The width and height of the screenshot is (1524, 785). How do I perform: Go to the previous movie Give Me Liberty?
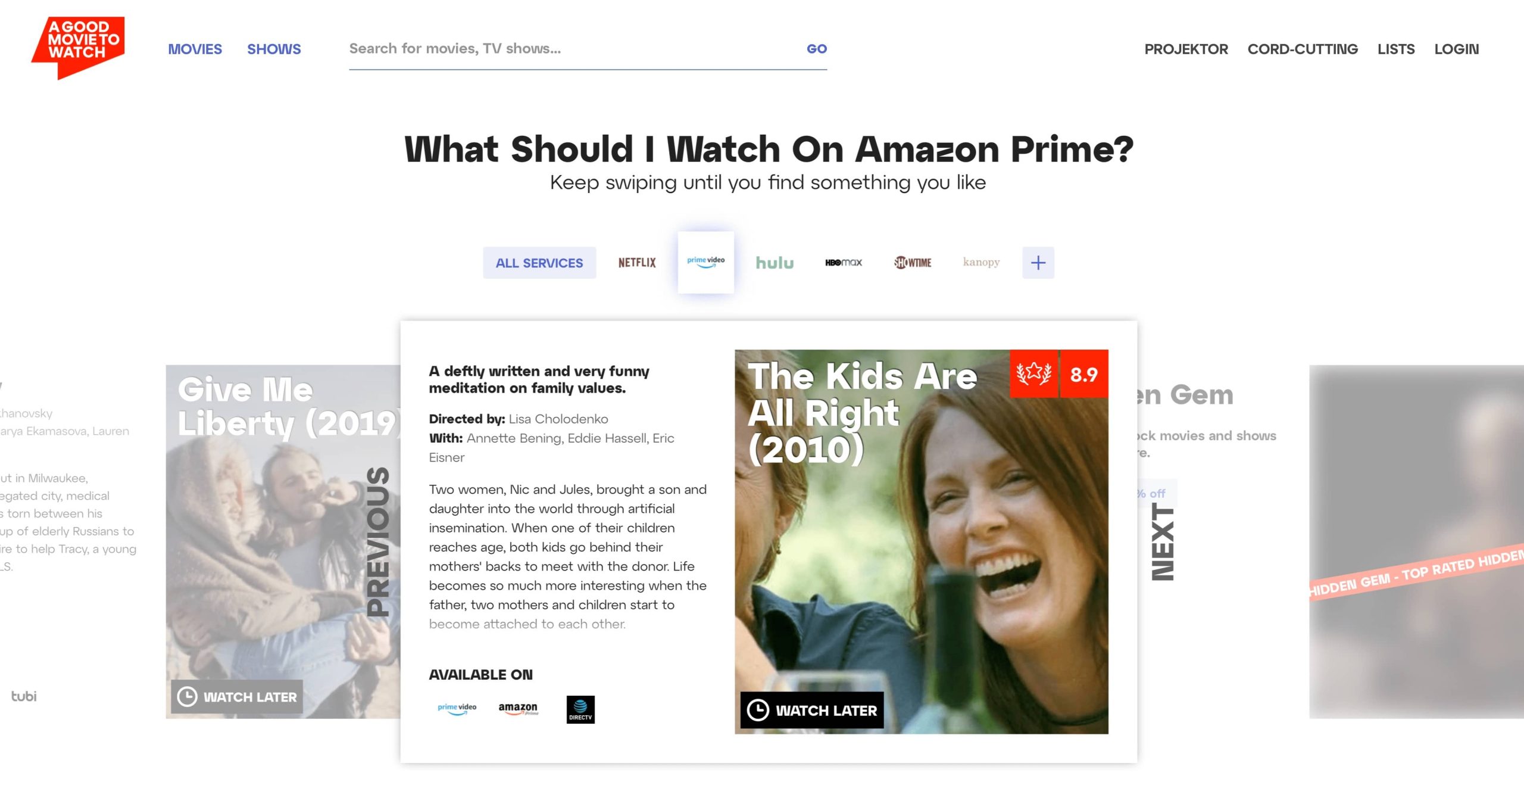(377, 541)
